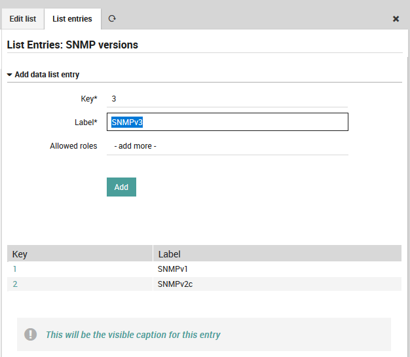Click the refresh icon beside the tabs

112,19
